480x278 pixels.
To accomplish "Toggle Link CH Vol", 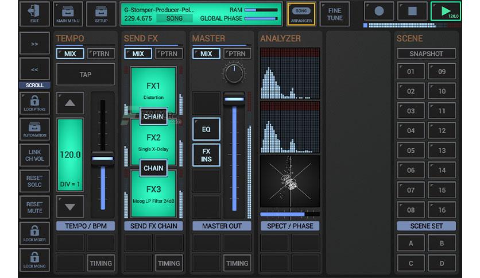I will point(34,155).
